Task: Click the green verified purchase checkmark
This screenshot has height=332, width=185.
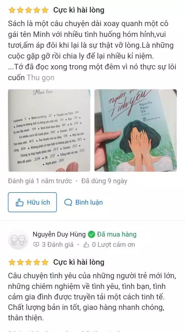Action: [91, 235]
